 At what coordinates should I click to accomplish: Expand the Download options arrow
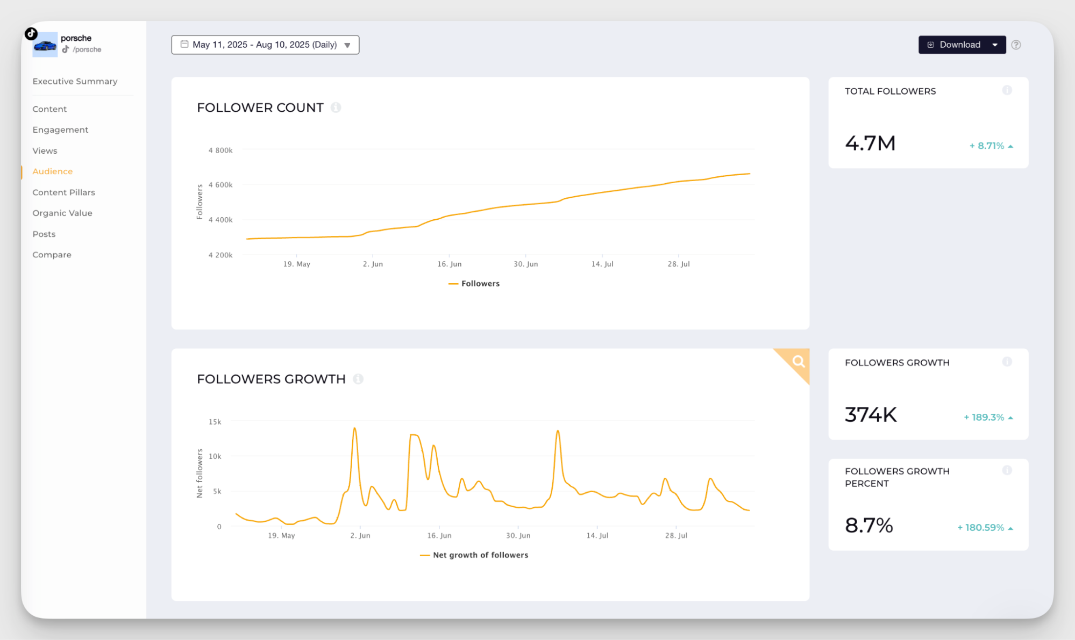(x=995, y=45)
